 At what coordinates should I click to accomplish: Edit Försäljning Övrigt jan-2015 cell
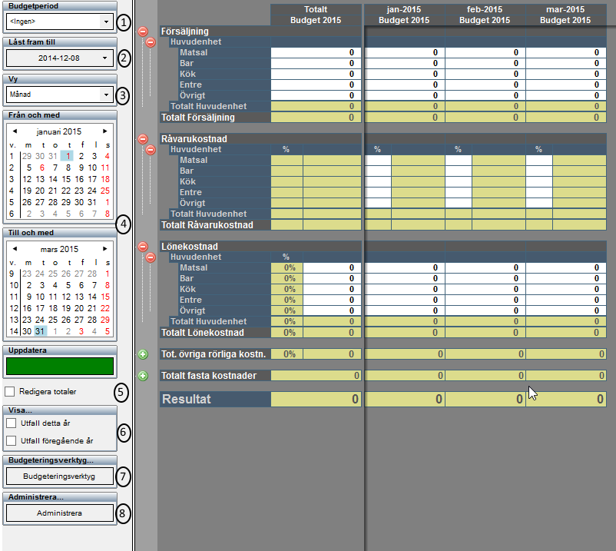tap(404, 95)
